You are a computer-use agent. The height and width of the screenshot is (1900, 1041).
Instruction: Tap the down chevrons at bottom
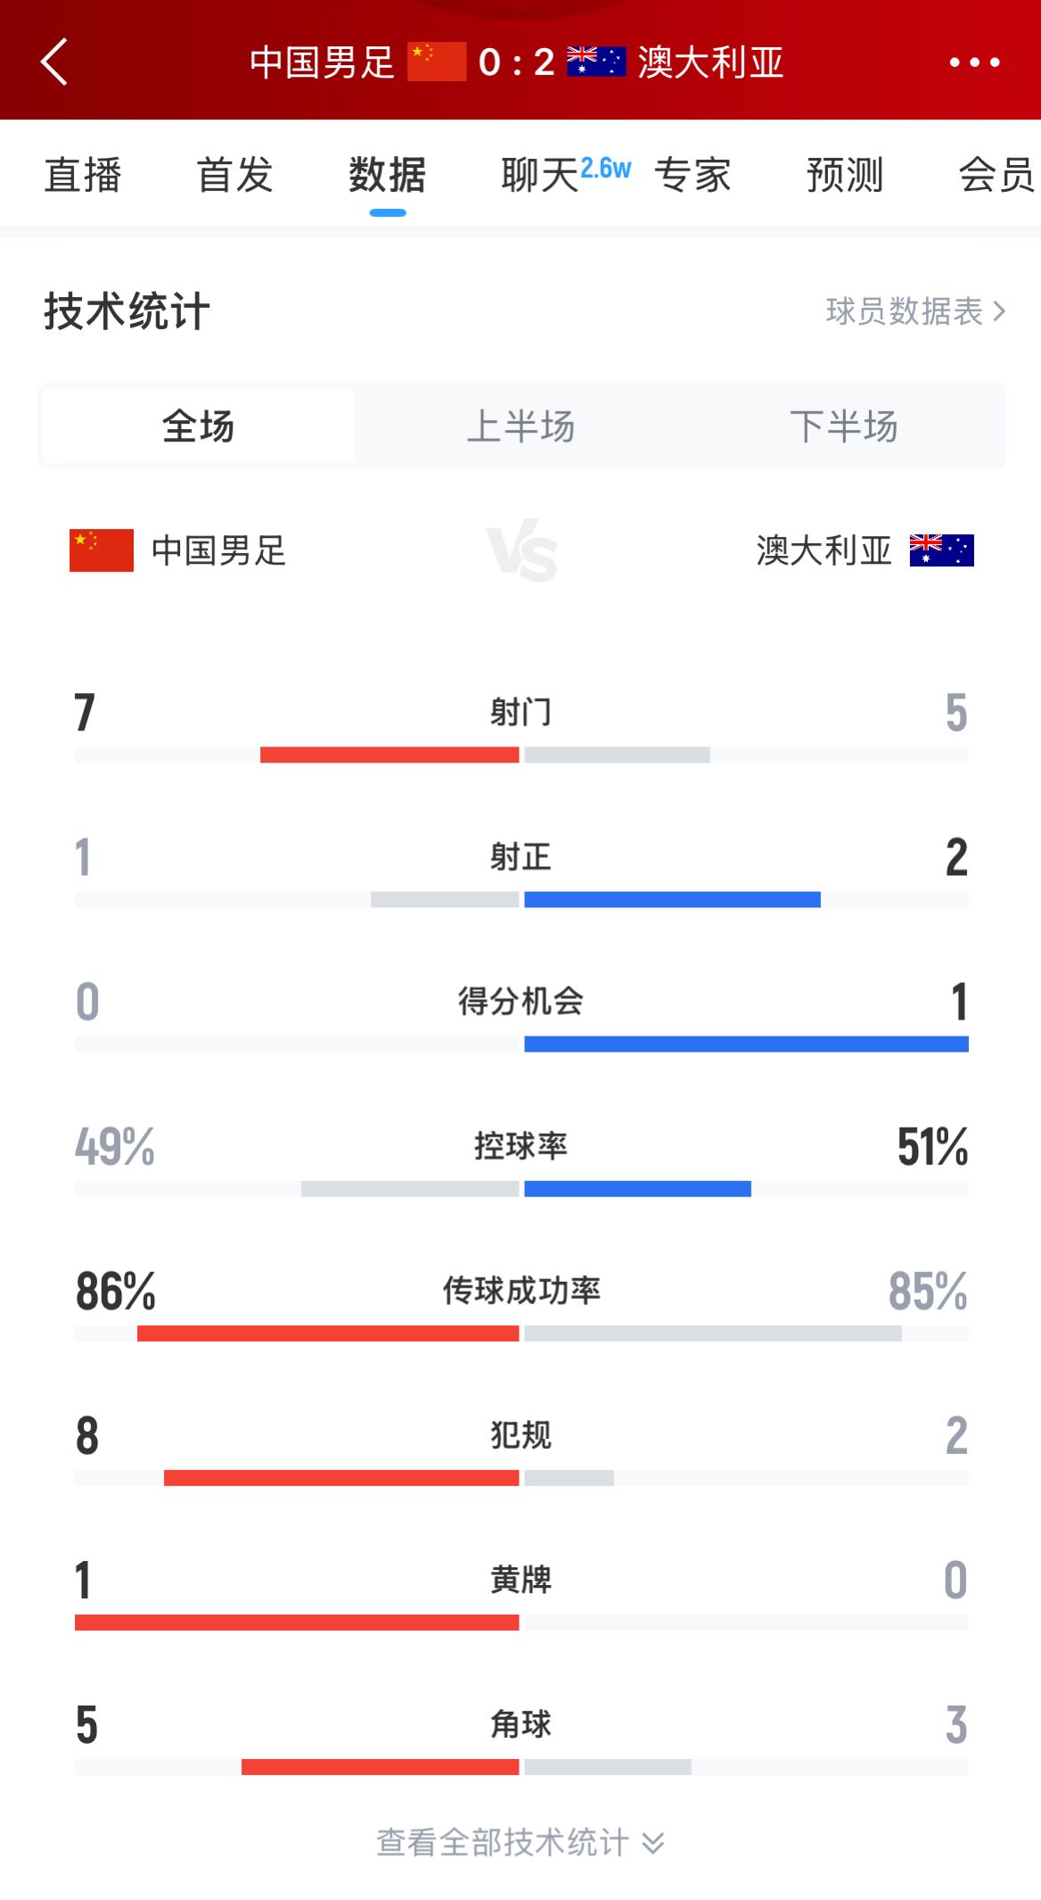[653, 1843]
